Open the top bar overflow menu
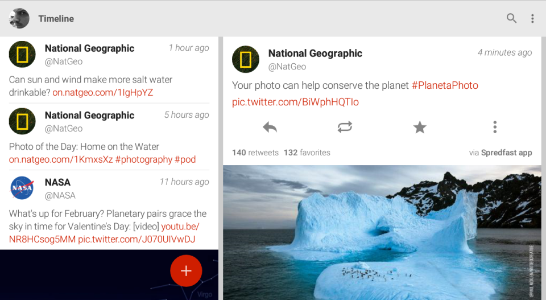546x300 pixels. 532,18
